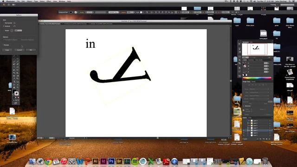
Task: Switch to the Swatches panel tab
Action: [x=251, y=60]
